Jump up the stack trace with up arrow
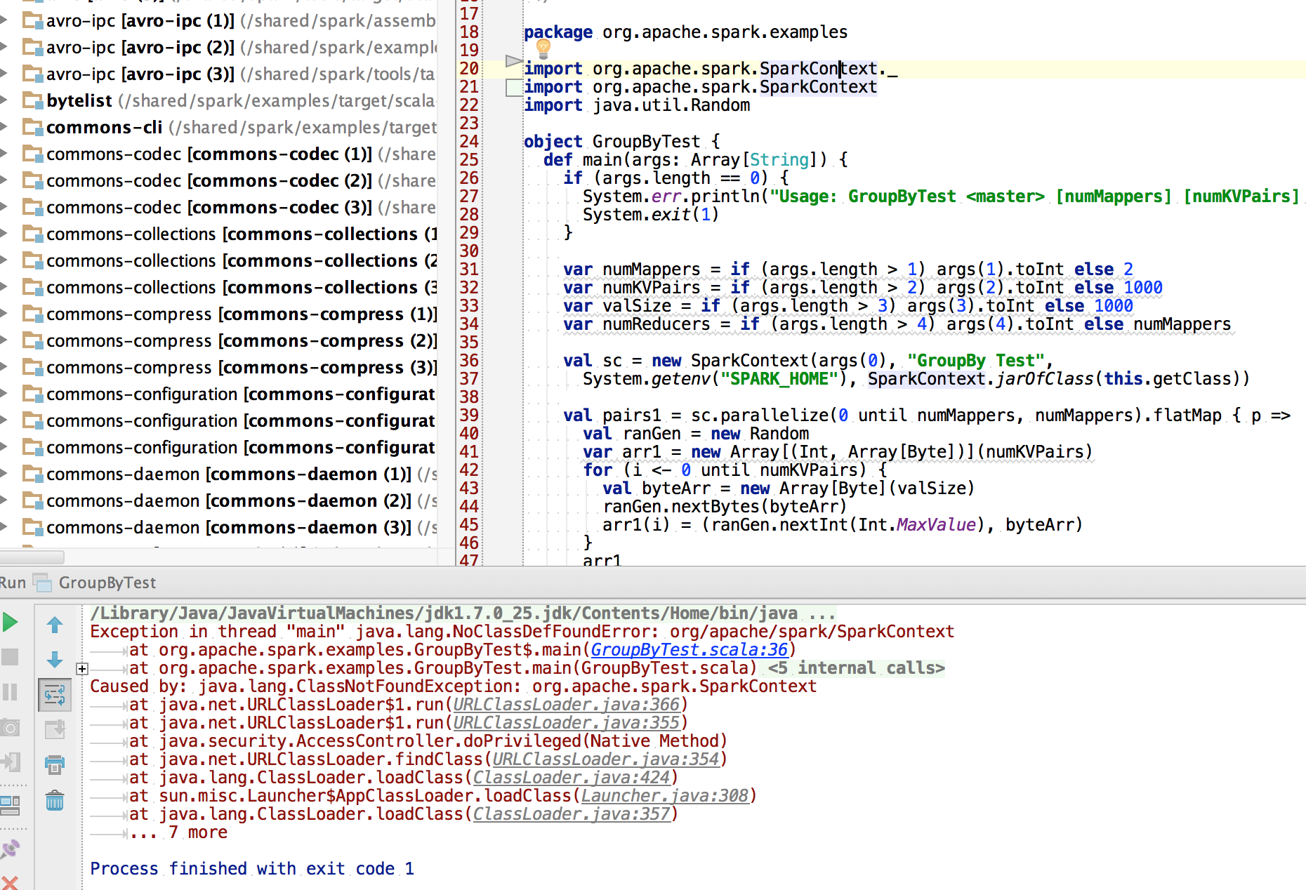This screenshot has width=1306, height=890. (x=55, y=625)
